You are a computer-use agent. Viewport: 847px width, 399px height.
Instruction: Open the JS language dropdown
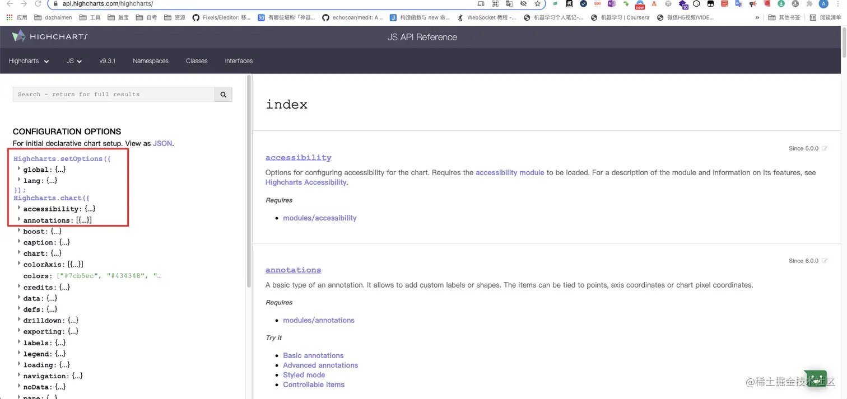click(74, 61)
